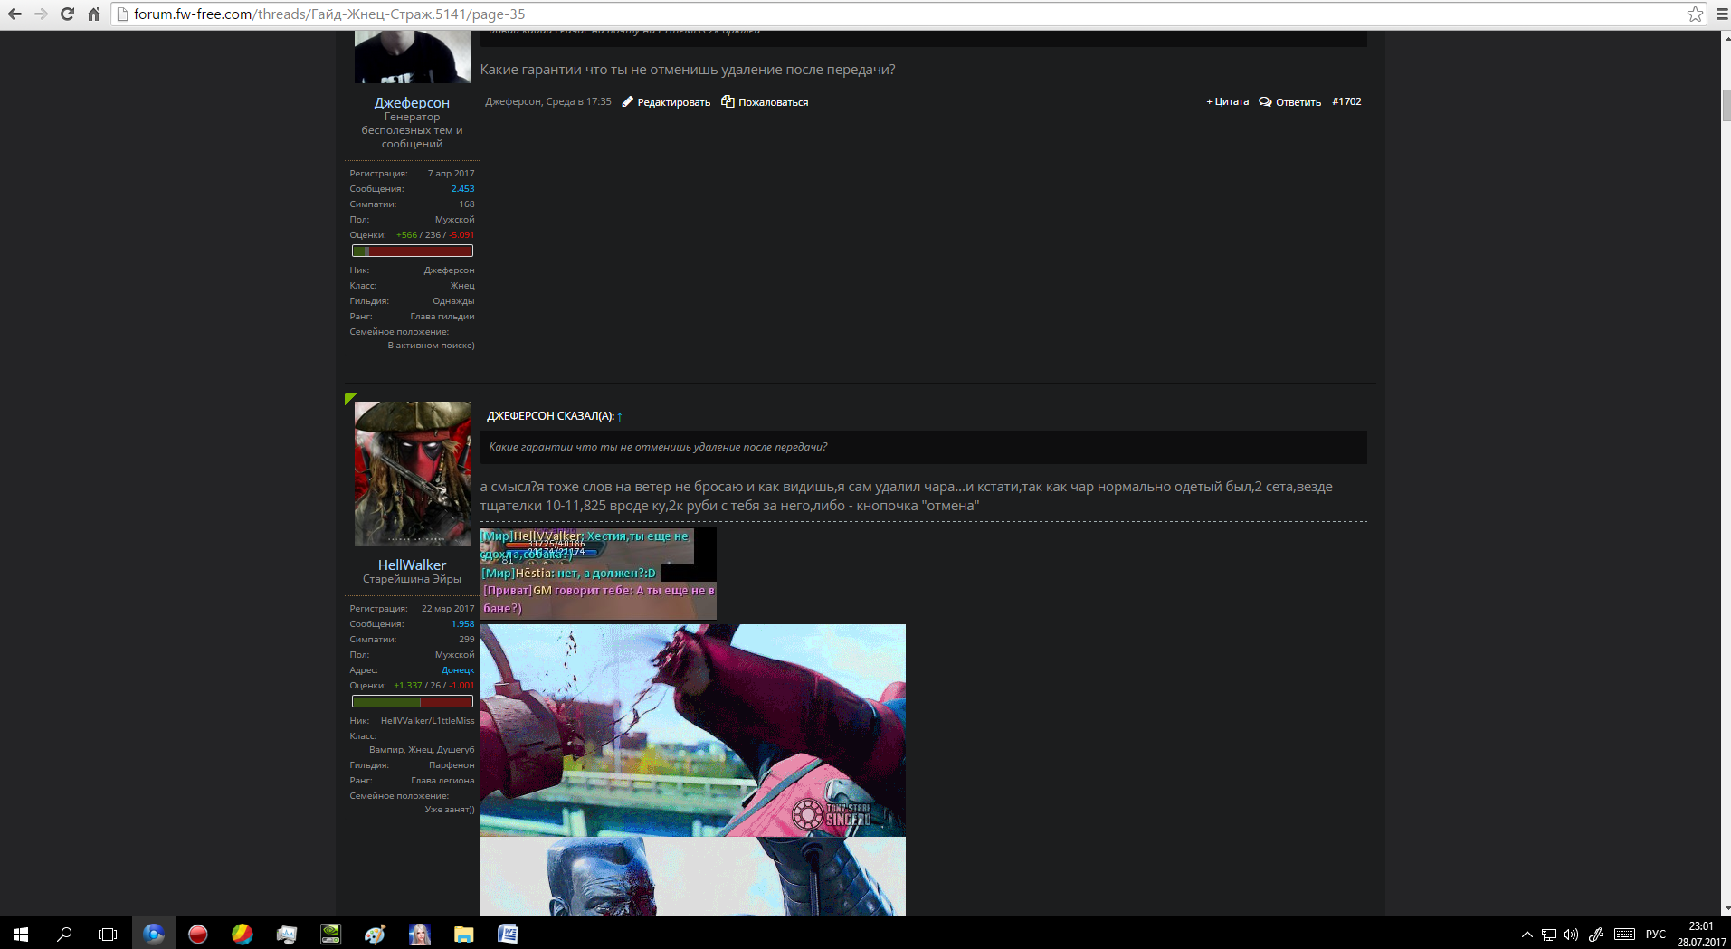Open touch keyboard tray icon

[x=1624, y=935]
